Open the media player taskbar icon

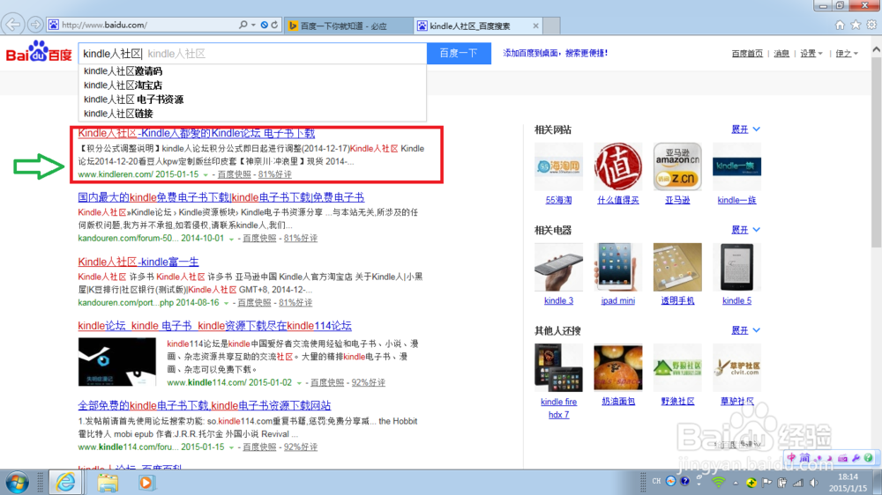pos(146,483)
